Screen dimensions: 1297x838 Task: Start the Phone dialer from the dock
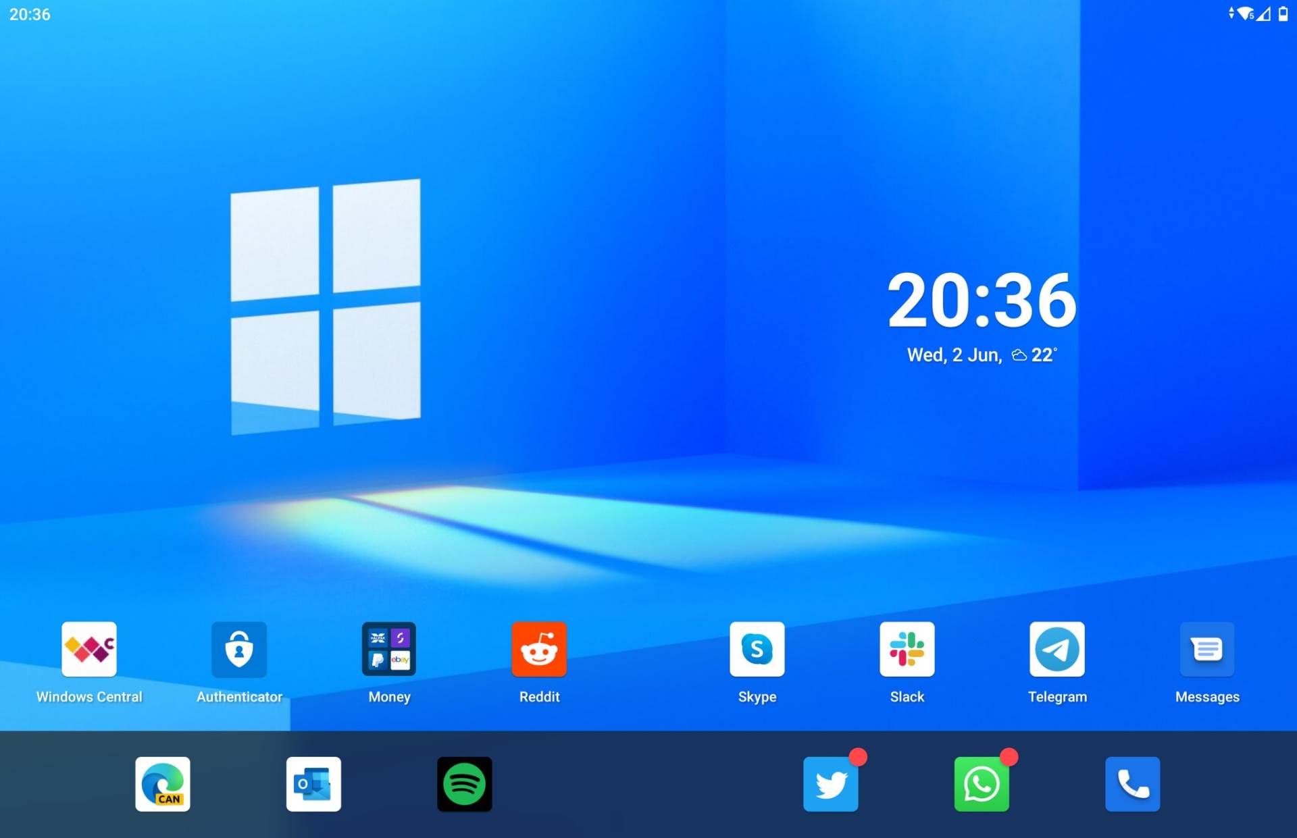tap(1133, 785)
